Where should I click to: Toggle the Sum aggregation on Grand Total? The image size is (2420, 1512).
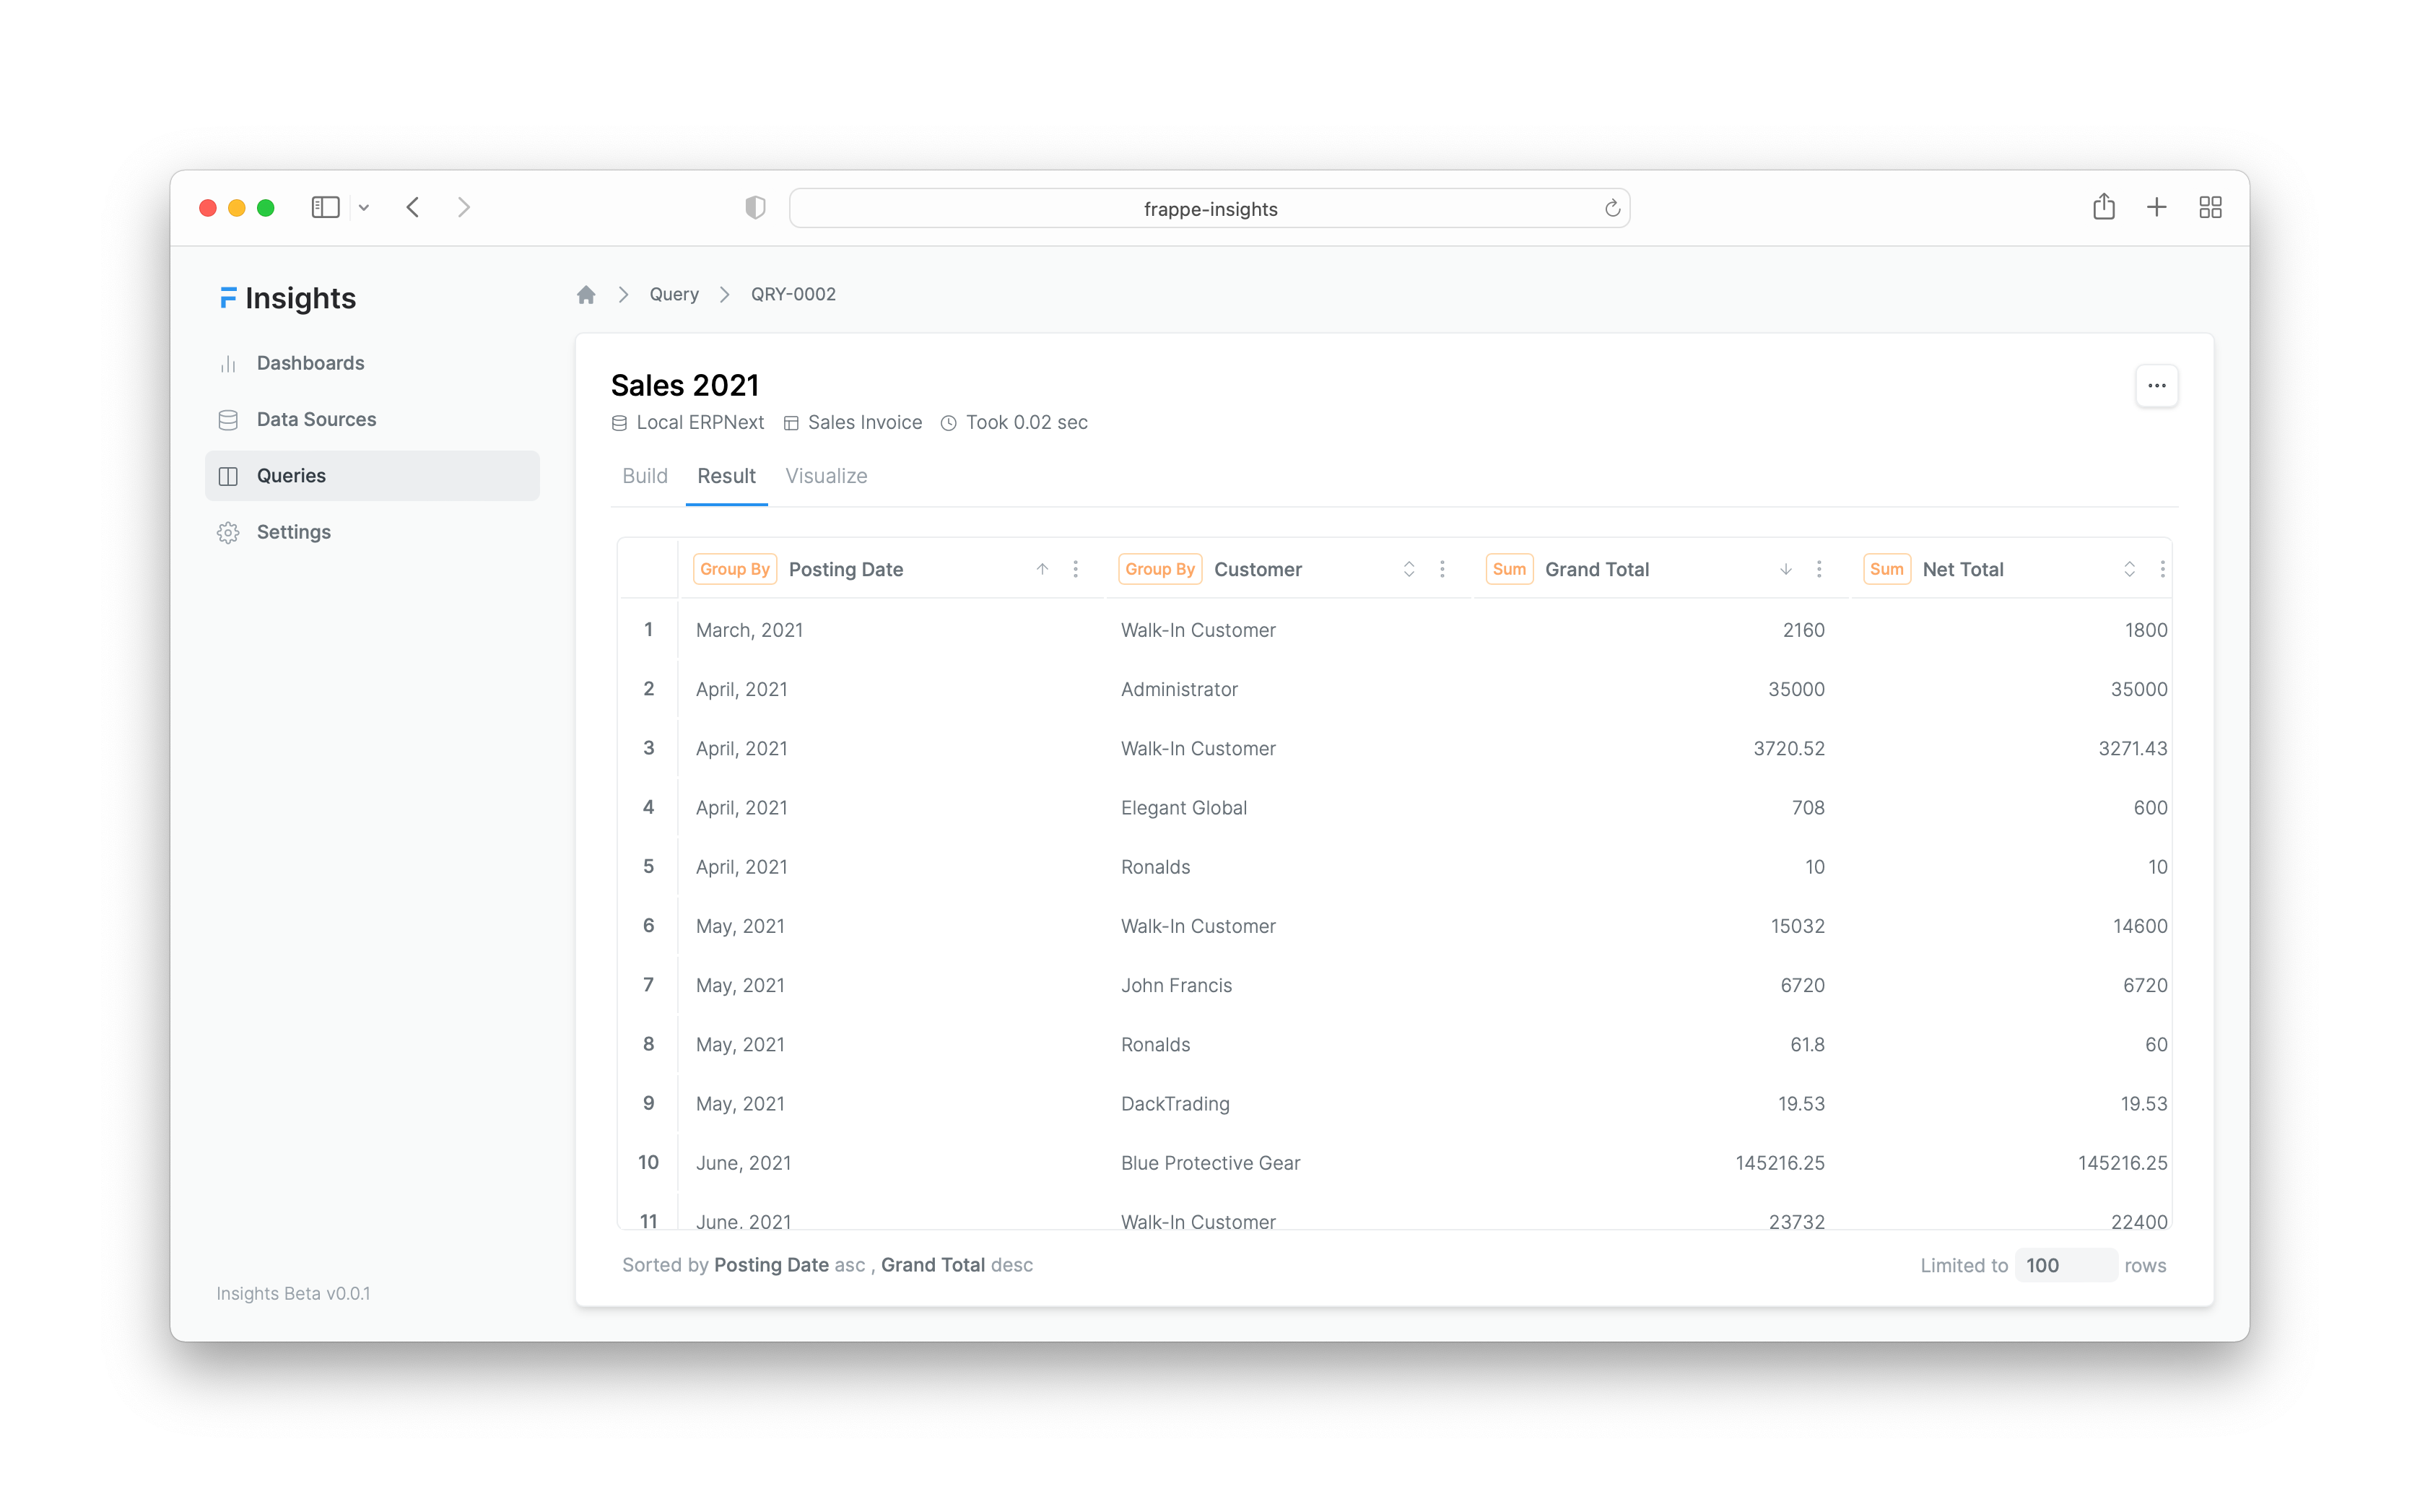tap(1507, 568)
